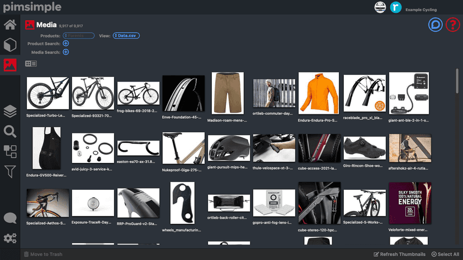Toggle the grid/list view switch
Viewport: 463px width, 260px height.
coord(31,64)
